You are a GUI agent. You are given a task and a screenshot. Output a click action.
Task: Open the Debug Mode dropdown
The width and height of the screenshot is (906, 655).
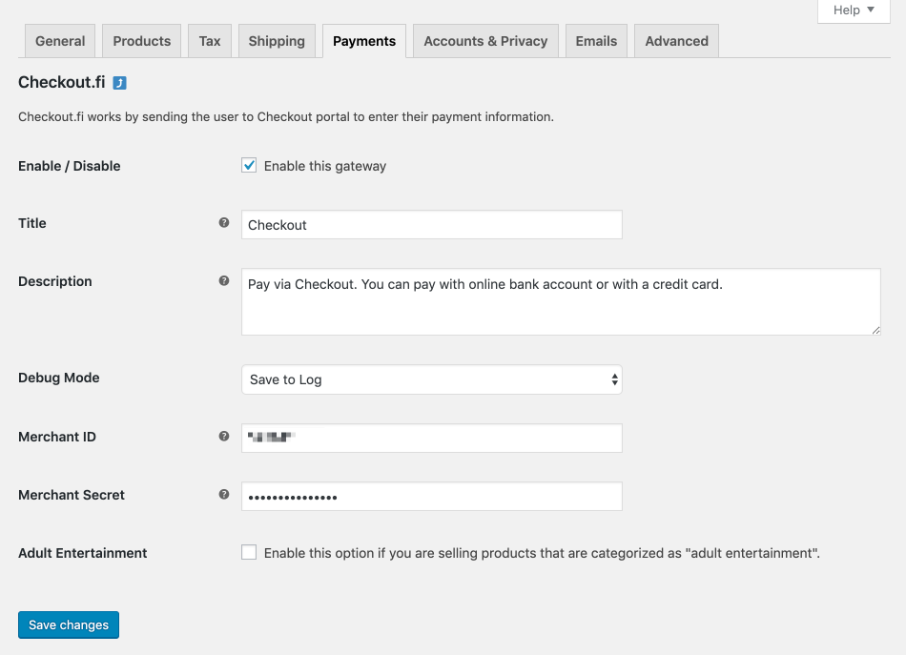pos(432,379)
